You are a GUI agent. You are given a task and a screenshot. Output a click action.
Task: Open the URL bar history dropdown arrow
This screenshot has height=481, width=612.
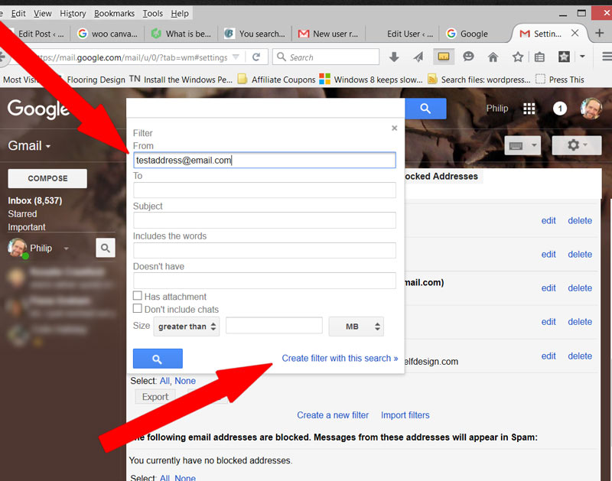[236, 57]
